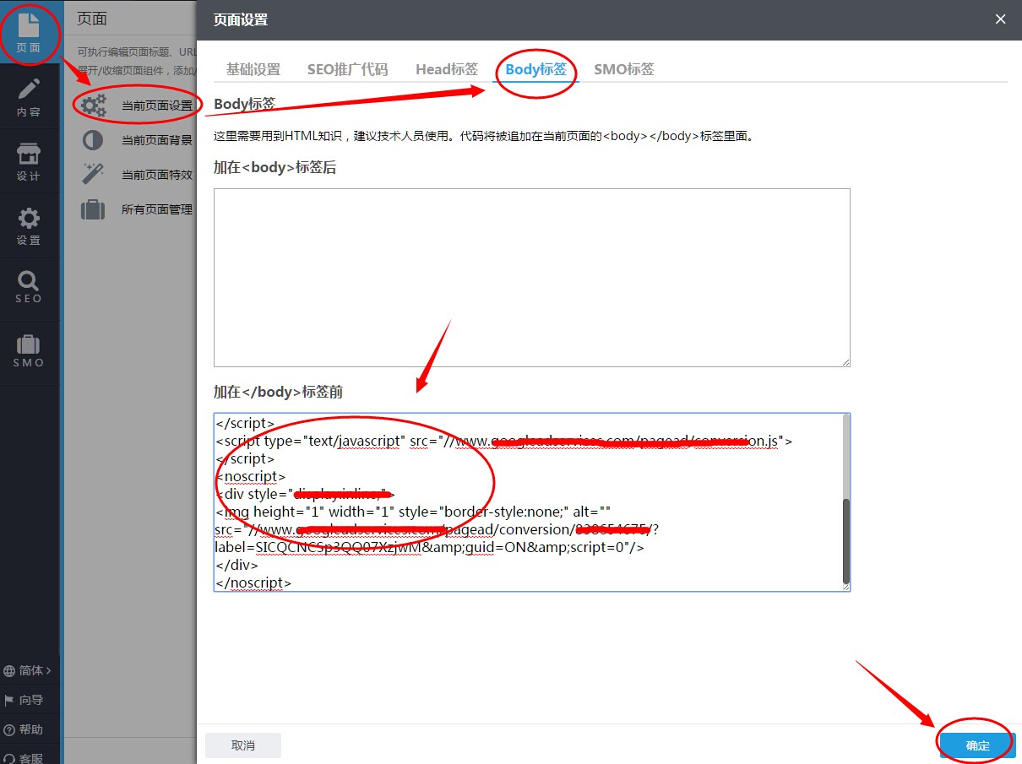The image size is (1022, 764).
Task: Confirm settings with the 确定 button
Action: click(x=976, y=745)
